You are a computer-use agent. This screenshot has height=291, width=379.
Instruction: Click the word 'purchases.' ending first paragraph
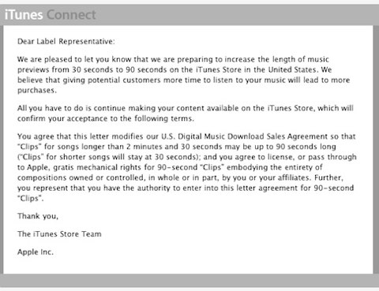point(37,91)
